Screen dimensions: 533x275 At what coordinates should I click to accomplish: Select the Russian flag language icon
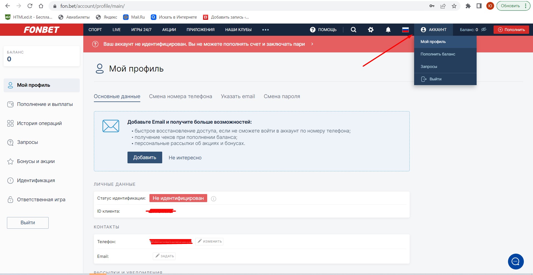pos(406,30)
